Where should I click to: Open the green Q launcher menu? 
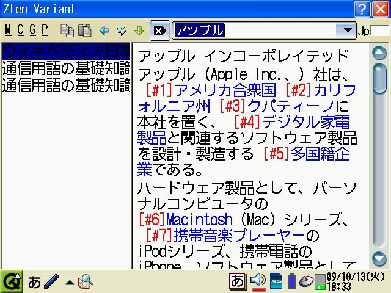click(x=12, y=281)
